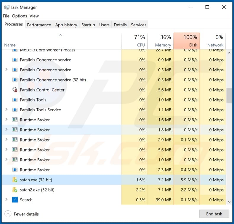The height and width of the screenshot is (224, 234).
Task: Open the File menu
Action: click(x=6, y=16)
